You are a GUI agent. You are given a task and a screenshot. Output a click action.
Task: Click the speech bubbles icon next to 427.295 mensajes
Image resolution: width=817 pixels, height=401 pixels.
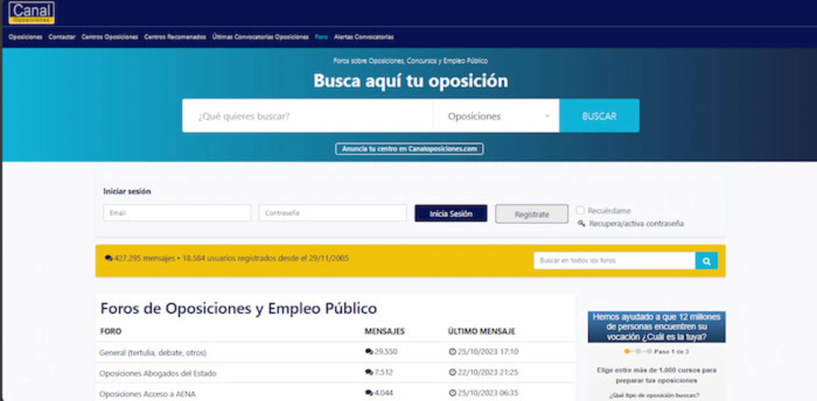coord(108,258)
